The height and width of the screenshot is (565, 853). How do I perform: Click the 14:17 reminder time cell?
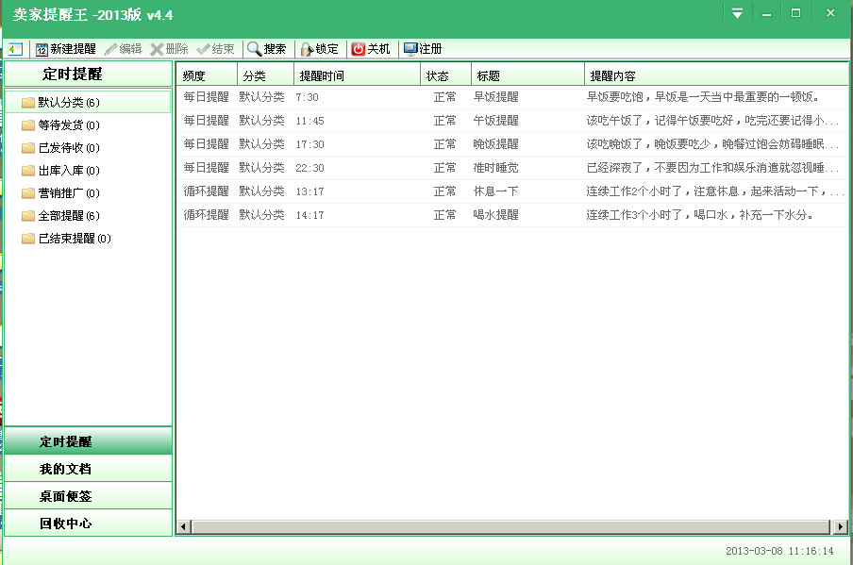tap(309, 215)
